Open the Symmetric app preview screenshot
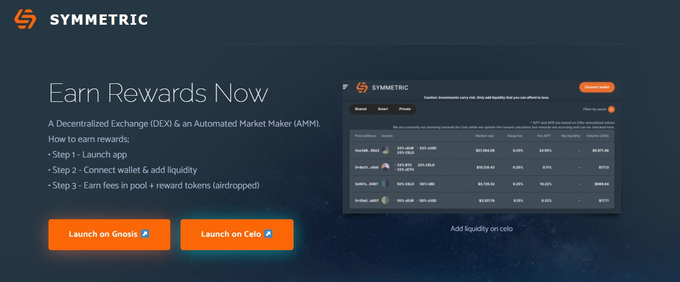 [x=481, y=147]
